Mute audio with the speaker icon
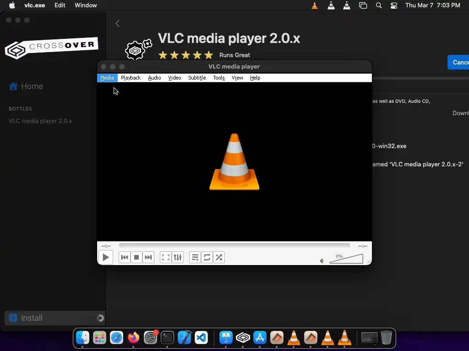 point(322,261)
